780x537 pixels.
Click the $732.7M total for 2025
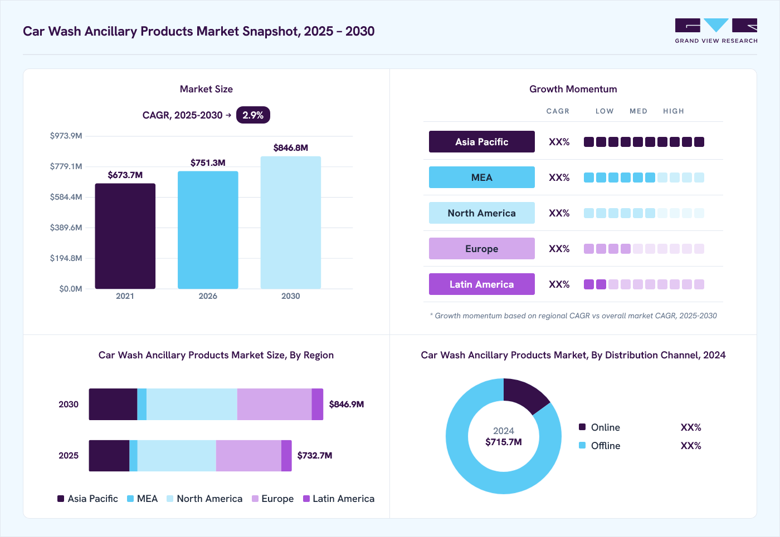[x=315, y=456]
